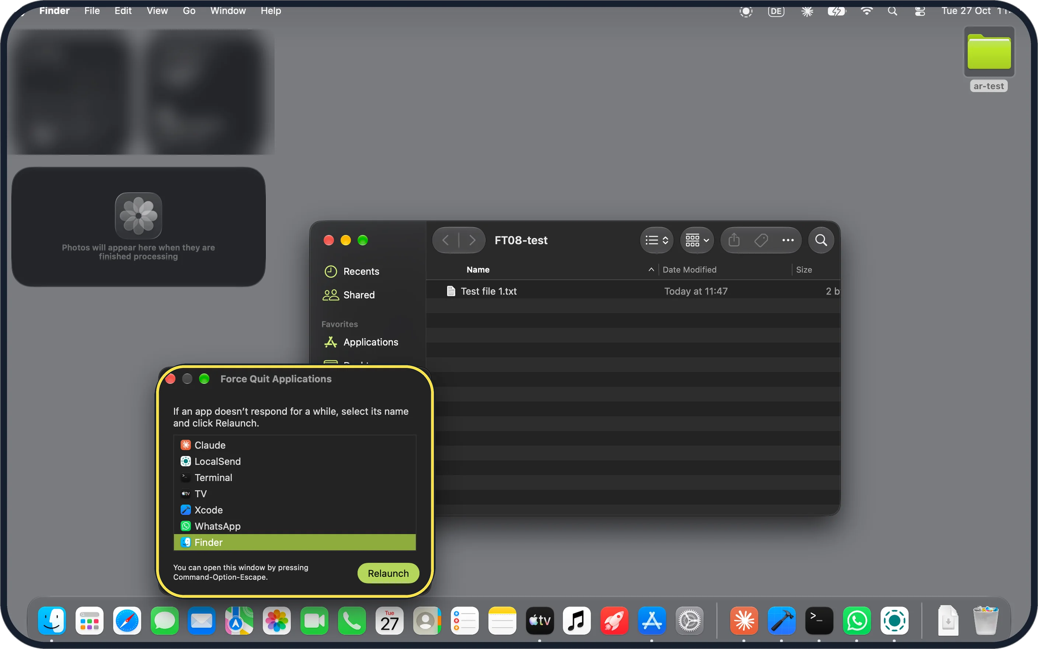Open Music from the Dock
This screenshot has height=649, width=1038.
[x=577, y=621]
